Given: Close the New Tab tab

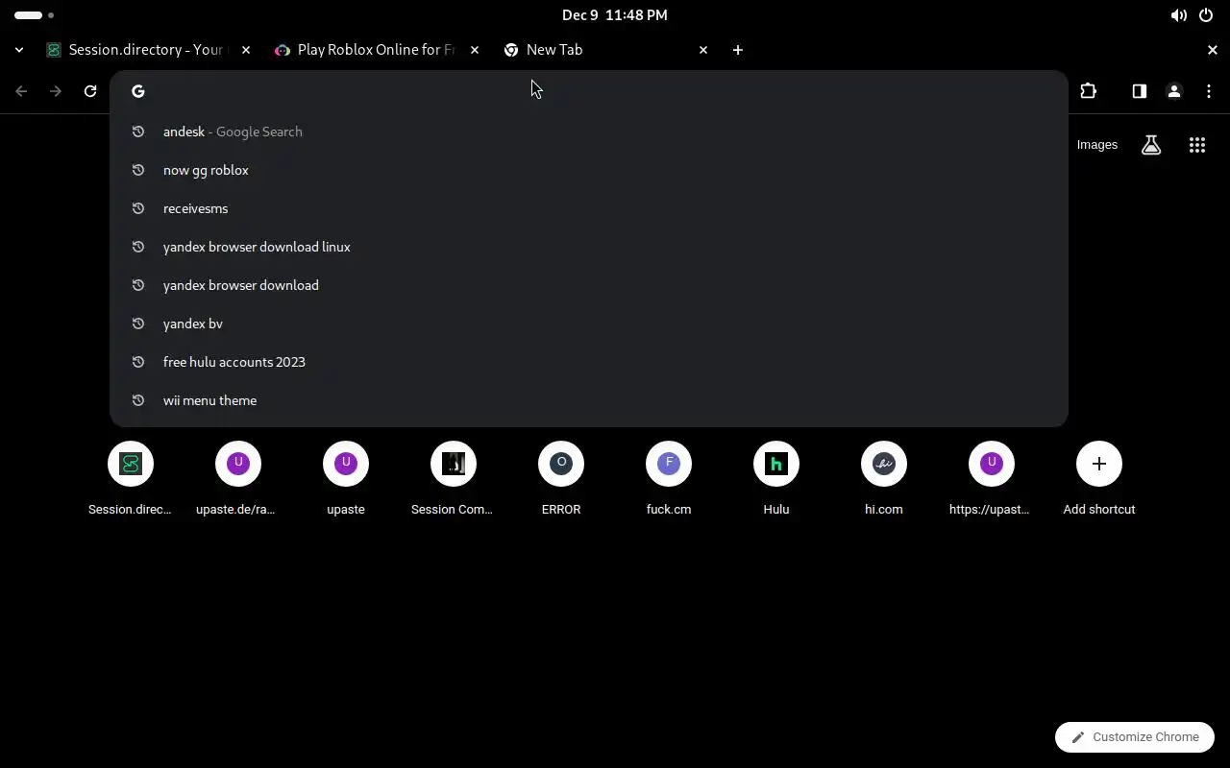Looking at the screenshot, I should [x=703, y=50].
